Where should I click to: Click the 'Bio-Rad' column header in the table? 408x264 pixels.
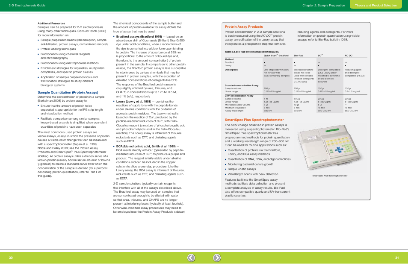299,56
